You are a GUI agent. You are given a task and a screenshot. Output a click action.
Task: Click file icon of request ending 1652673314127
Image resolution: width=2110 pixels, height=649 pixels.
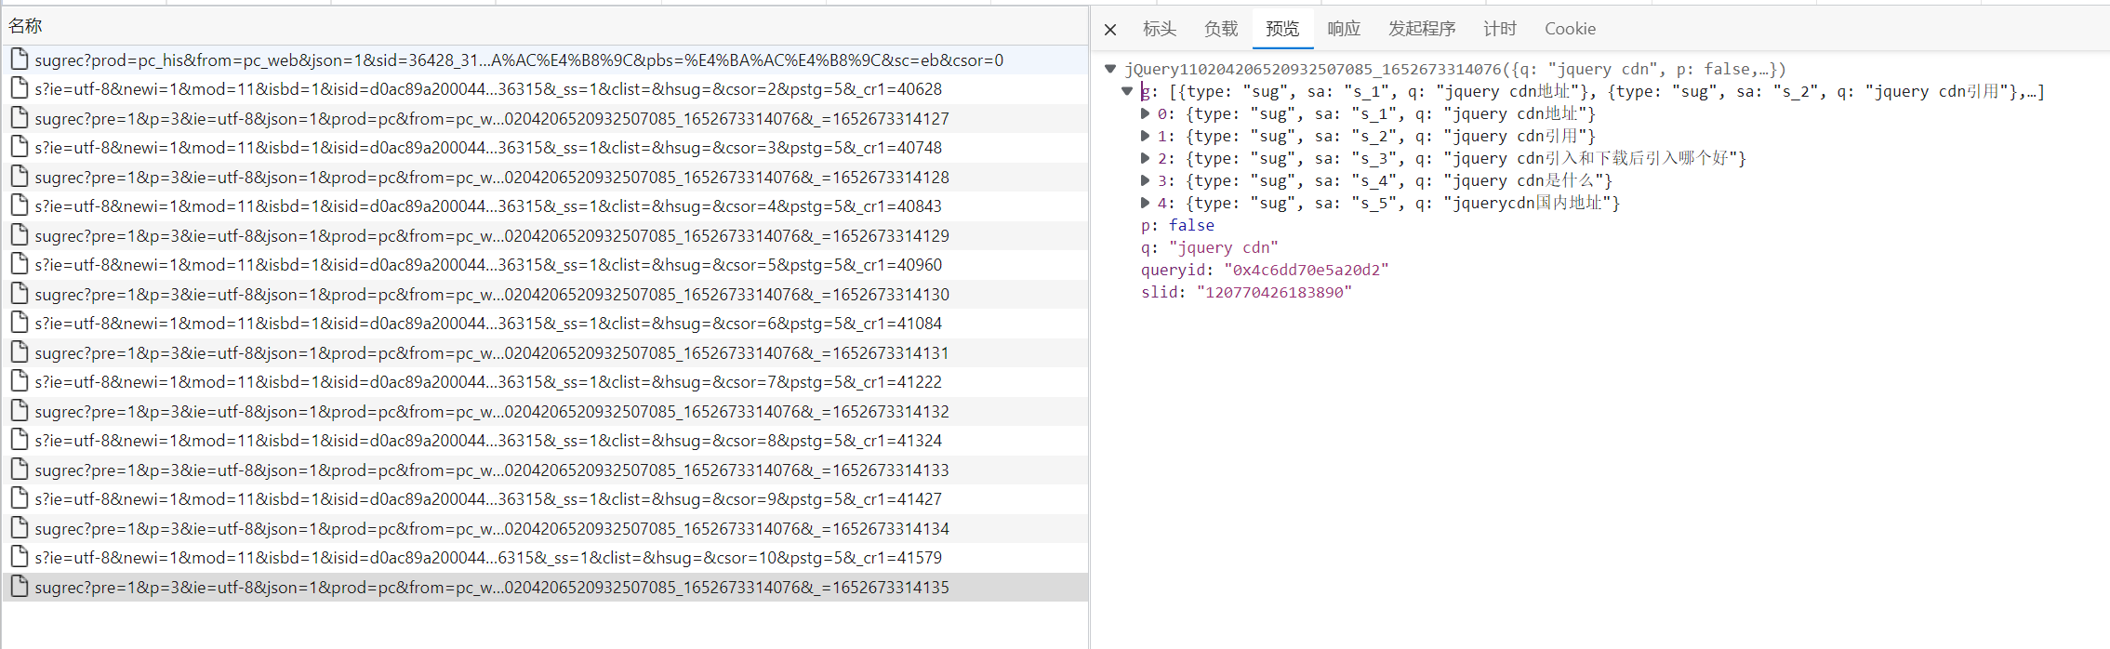coord(19,118)
